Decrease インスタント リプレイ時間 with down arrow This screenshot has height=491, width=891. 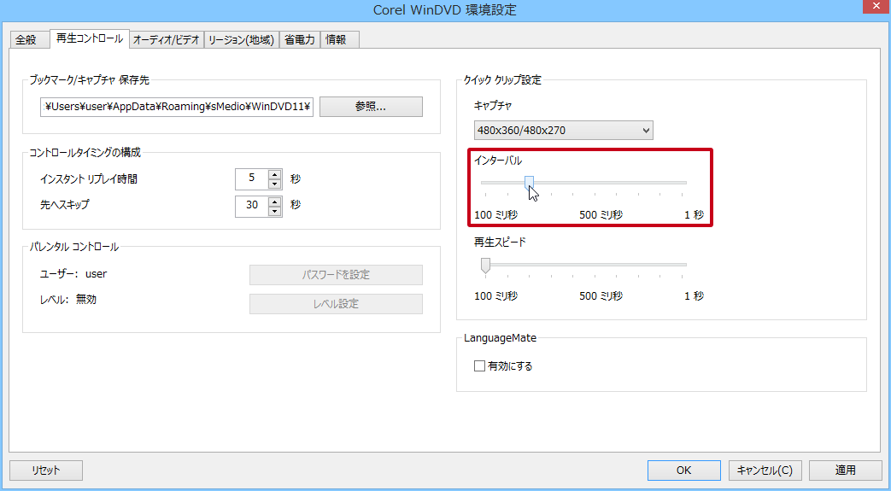[275, 184]
